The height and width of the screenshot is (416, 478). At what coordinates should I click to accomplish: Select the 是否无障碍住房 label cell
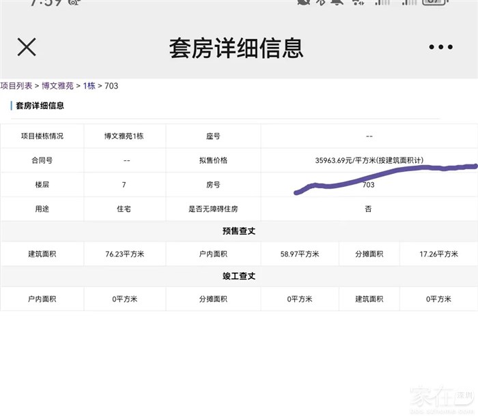(213, 209)
